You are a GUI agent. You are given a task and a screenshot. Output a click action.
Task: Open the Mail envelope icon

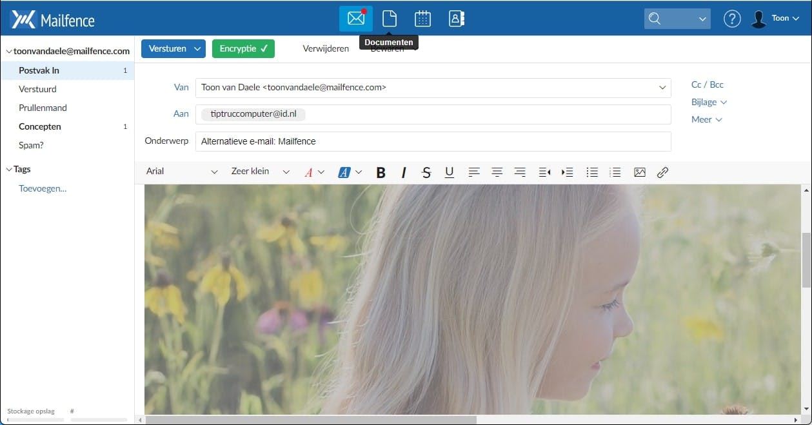click(x=356, y=18)
